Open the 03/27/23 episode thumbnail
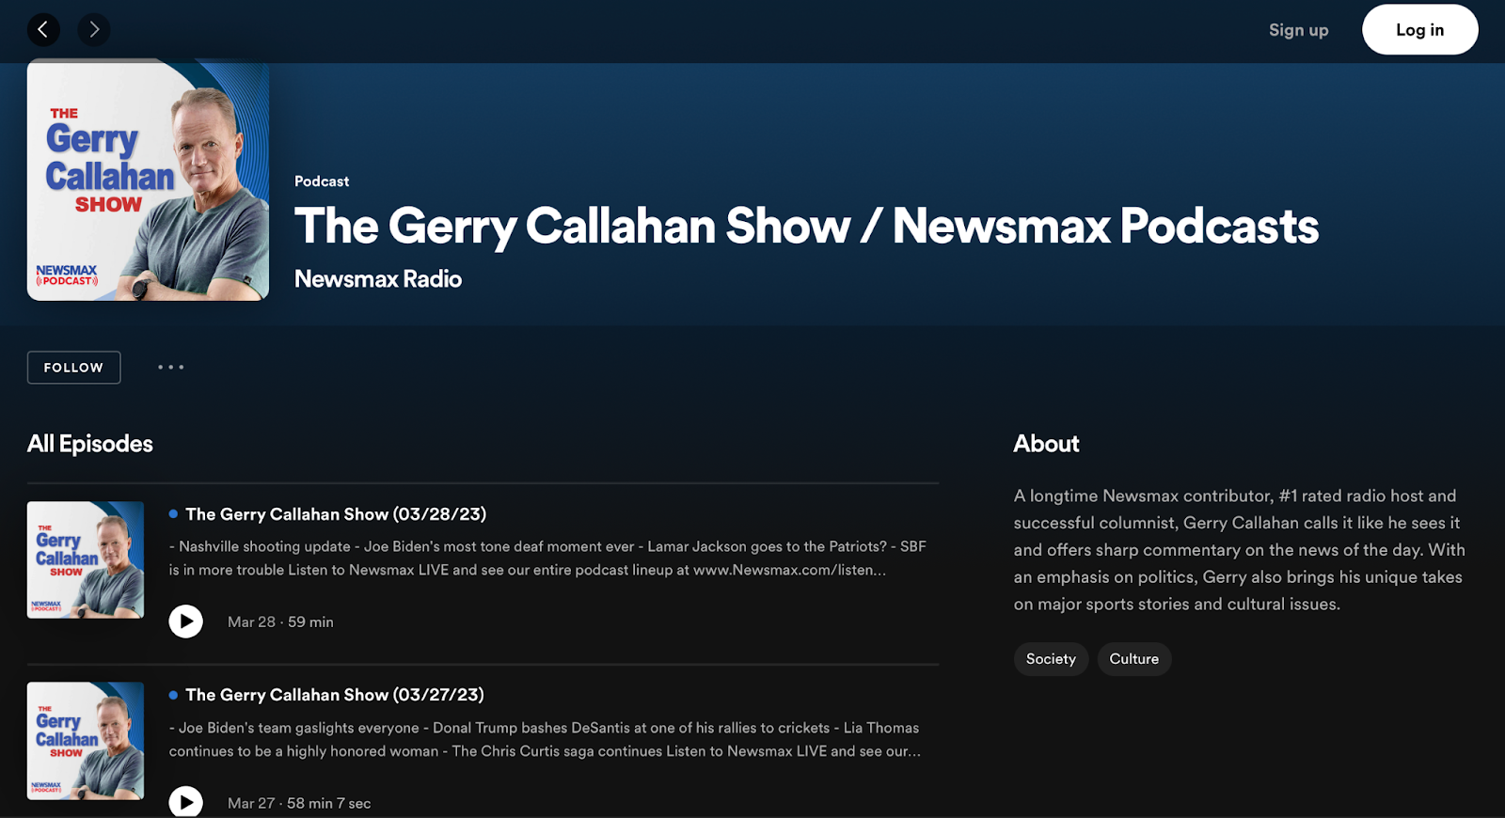1505x818 pixels. 86,741
